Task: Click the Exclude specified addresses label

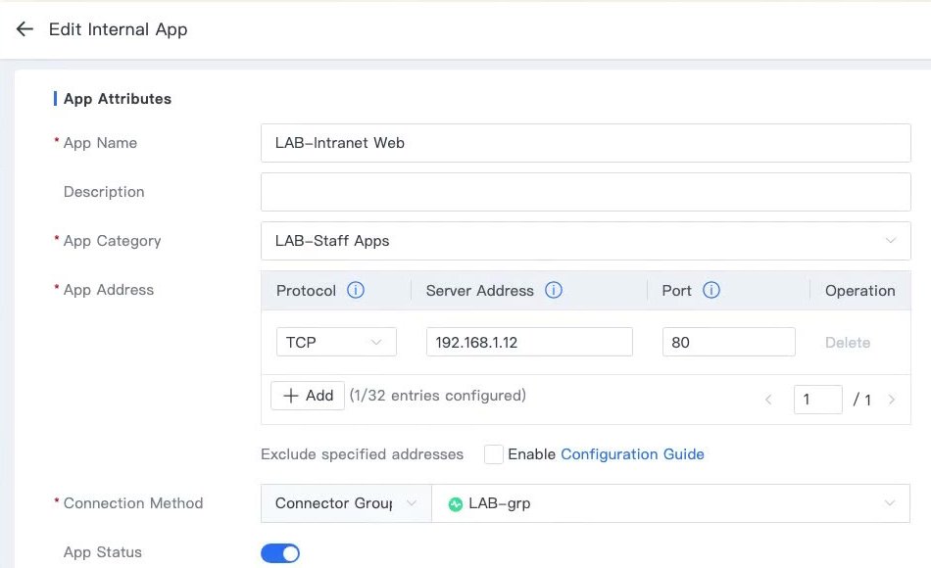Action: coord(362,454)
